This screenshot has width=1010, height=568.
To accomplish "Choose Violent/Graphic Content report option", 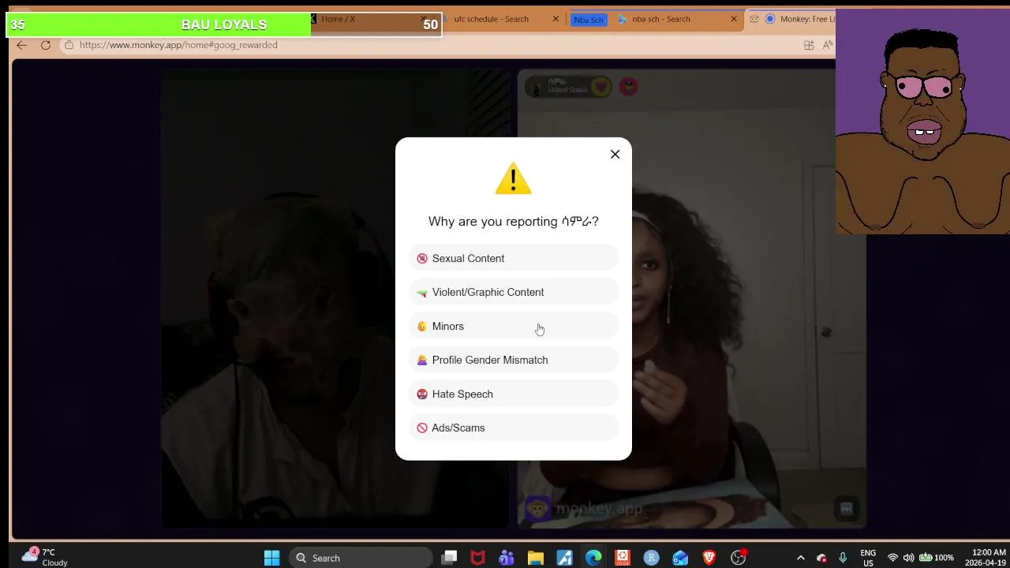I will click(513, 292).
